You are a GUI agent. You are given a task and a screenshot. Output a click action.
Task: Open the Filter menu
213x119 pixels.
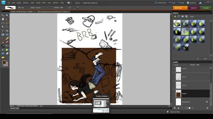click(x=44, y=3)
